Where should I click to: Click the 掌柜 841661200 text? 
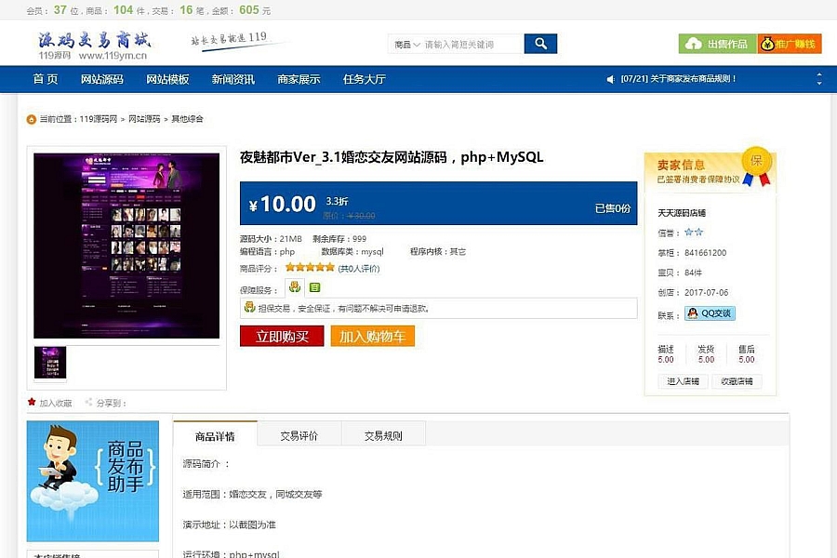coord(692,253)
